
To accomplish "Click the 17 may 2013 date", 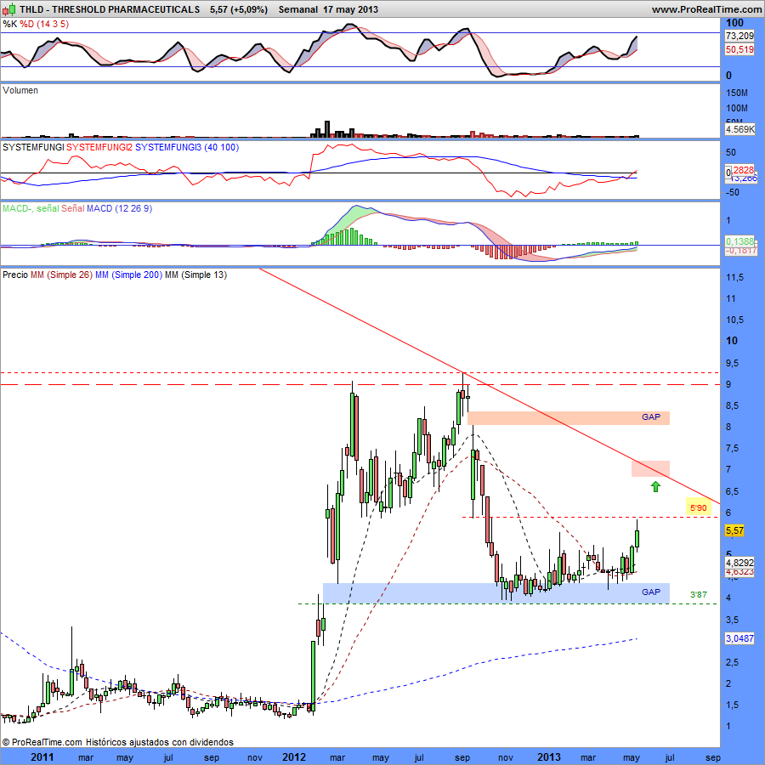I will click(x=350, y=9).
